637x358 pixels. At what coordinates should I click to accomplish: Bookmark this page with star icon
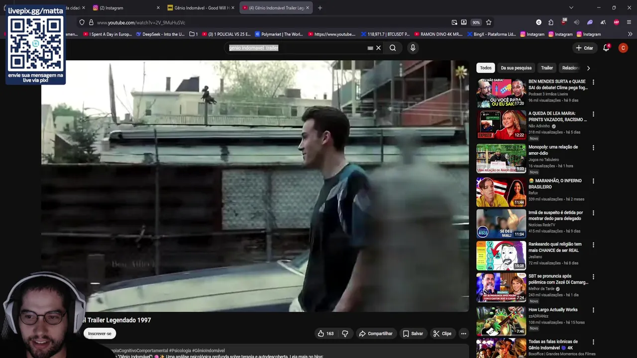click(x=489, y=22)
